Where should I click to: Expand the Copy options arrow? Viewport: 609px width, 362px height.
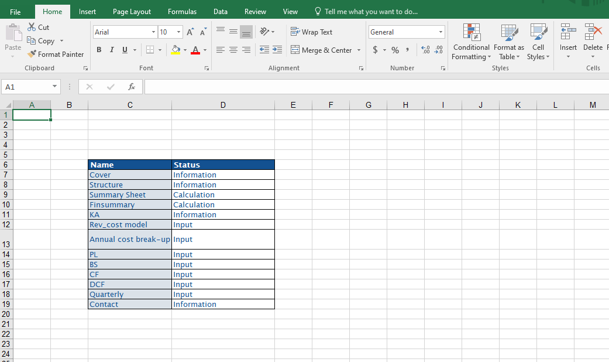pyautogui.click(x=61, y=41)
